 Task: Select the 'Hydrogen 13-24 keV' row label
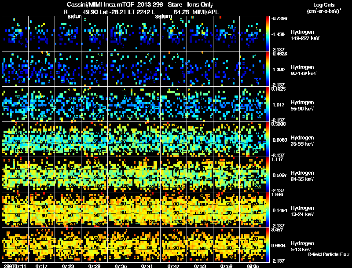302,211
